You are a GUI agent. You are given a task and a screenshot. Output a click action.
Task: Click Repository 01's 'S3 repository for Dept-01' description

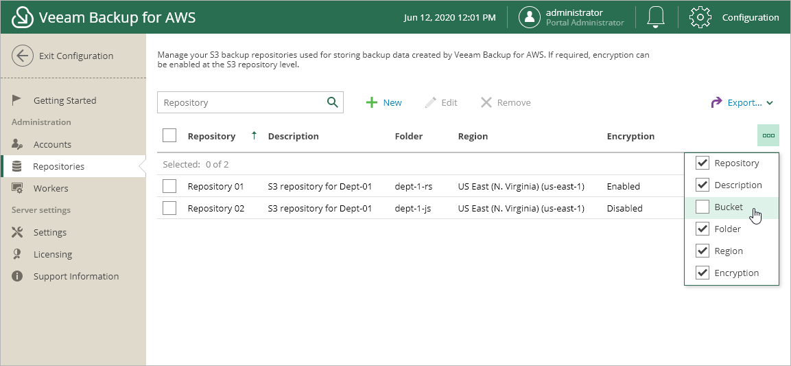point(320,186)
